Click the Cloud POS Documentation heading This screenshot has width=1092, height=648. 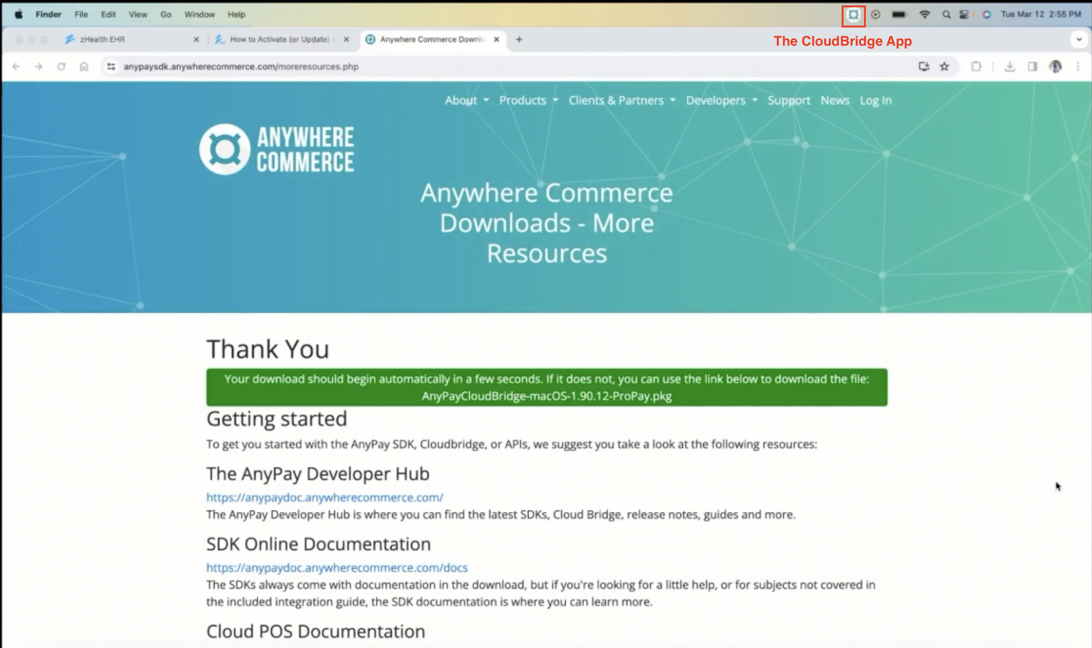click(x=315, y=632)
